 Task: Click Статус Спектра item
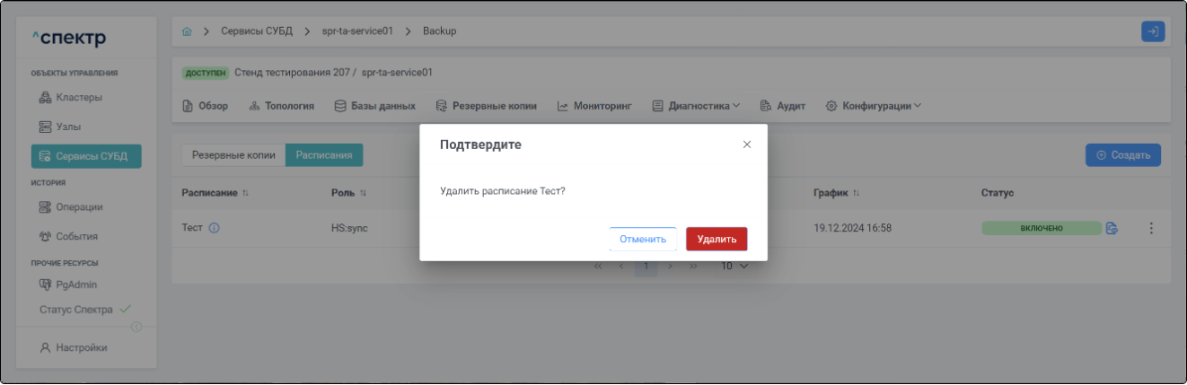click(76, 310)
